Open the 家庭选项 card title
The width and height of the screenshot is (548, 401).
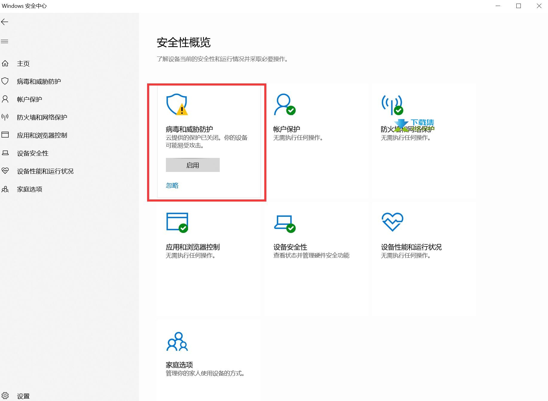(179, 365)
